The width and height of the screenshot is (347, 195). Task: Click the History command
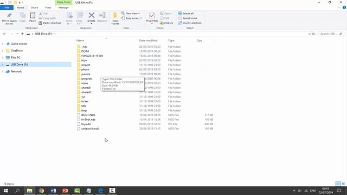166,23
